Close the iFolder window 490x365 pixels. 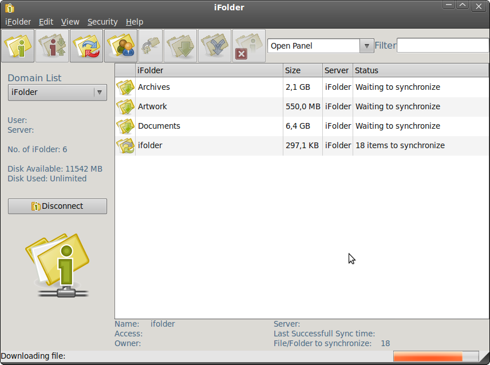coord(479,6)
